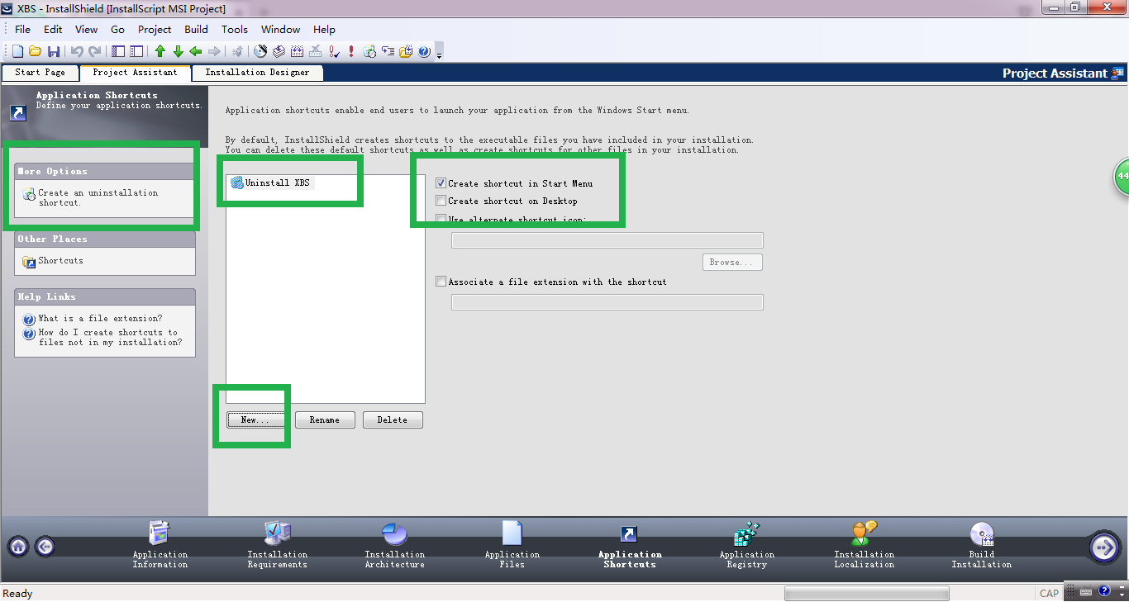Click the red exclamation mark toolbar icon

[x=351, y=51]
